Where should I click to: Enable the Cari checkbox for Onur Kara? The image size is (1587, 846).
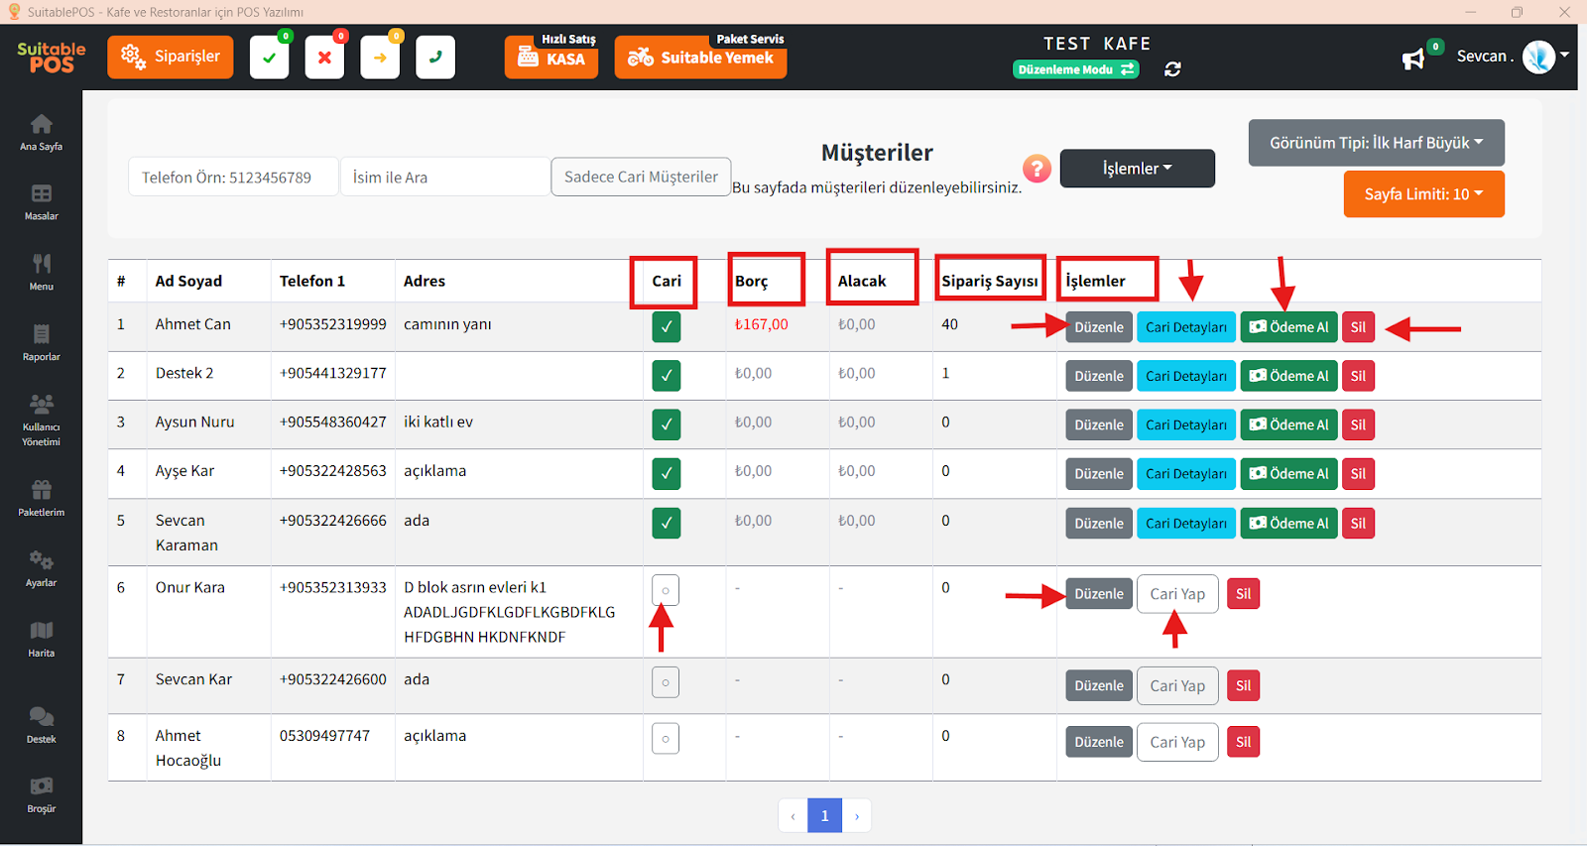[x=666, y=590]
